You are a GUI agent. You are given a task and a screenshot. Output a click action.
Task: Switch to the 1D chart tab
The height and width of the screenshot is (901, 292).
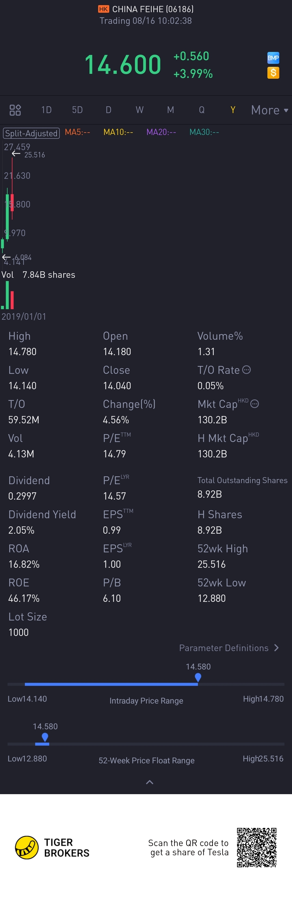pyautogui.click(x=46, y=110)
